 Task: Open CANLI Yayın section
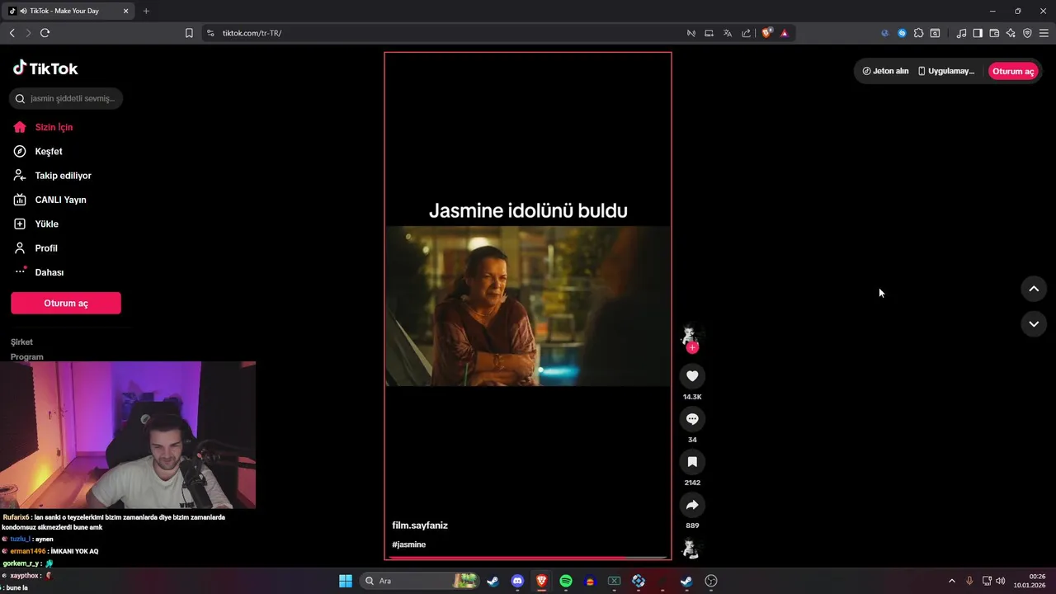click(x=49, y=200)
